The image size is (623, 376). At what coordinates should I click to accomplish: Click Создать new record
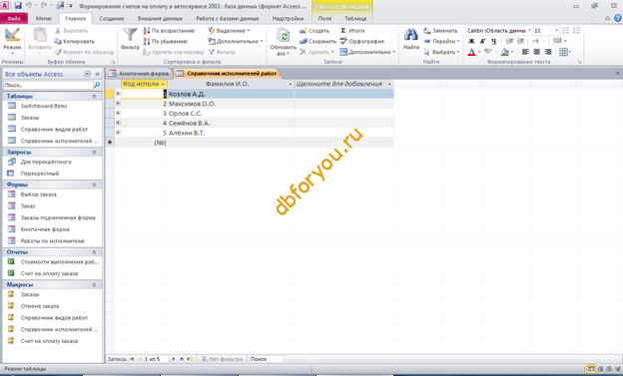[x=314, y=31]
